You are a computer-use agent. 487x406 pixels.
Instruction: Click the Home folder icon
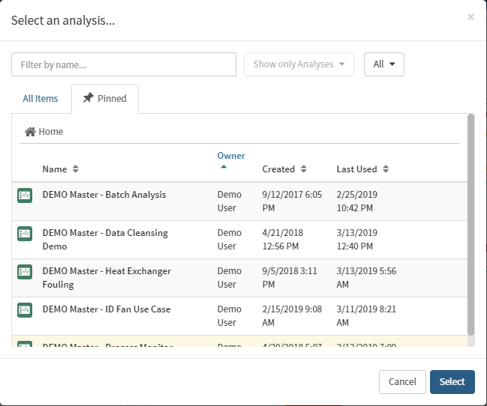point(30,132)
